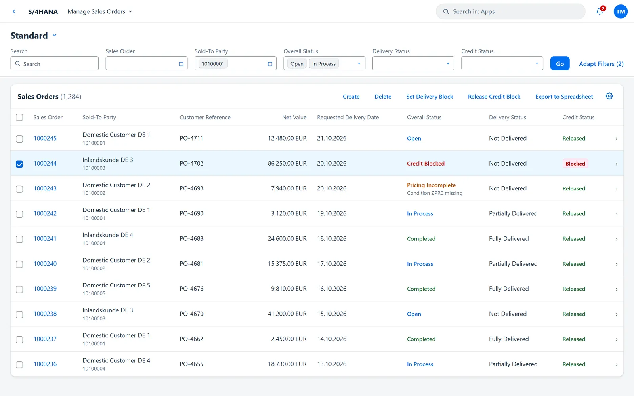Screen dimensions: 634x396
Task: Open table settings gear icon
Action: pyautogui.click(x=609, y=96)
